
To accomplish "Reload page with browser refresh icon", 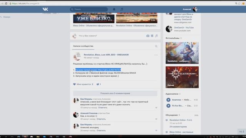I will click(6, 3).
